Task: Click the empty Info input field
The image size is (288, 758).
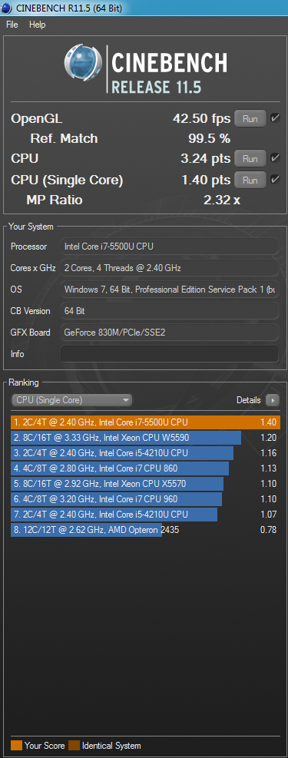Action: (169, 354)
